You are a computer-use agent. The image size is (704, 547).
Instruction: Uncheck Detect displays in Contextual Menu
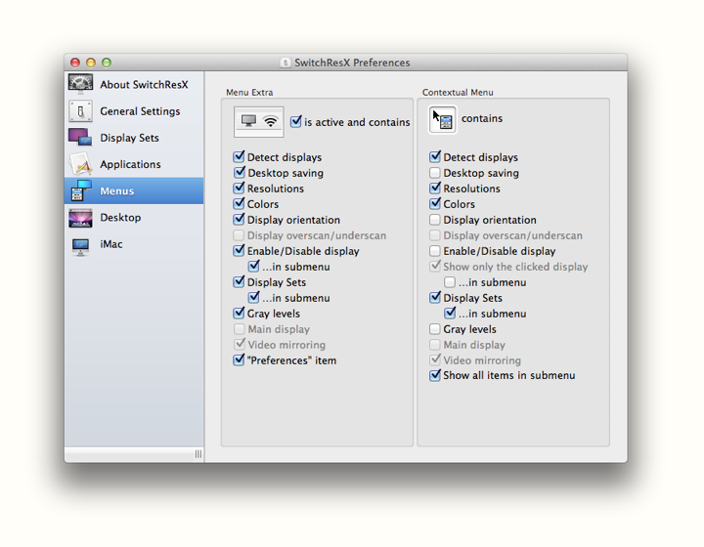[434, 156]
